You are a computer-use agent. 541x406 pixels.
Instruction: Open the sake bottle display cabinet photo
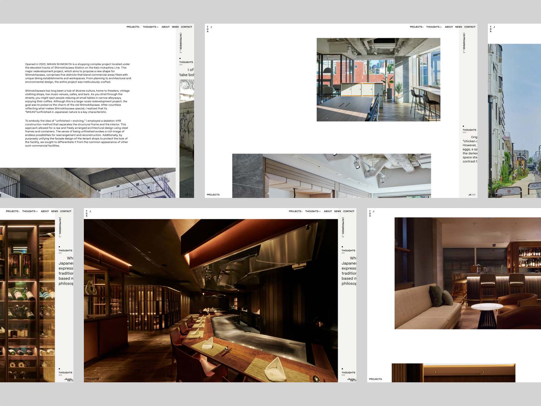[27, 301]
